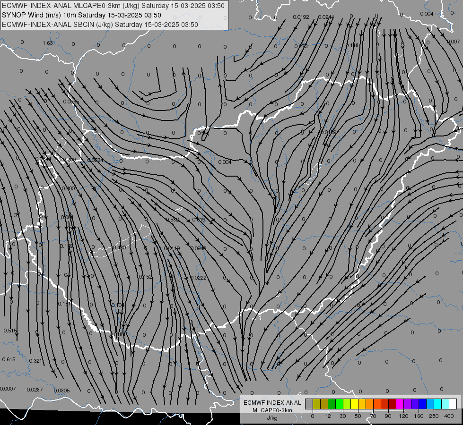The height and width of the screenshot is (425, 463).
Task: Click the MLCAPE0-3km legend label
Action: [x=272, y=410]
